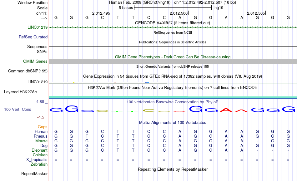The width and height of the screenshot is (297, 181).
Task: Click the 2,012,505 position marker
Action: click(256, 13)
